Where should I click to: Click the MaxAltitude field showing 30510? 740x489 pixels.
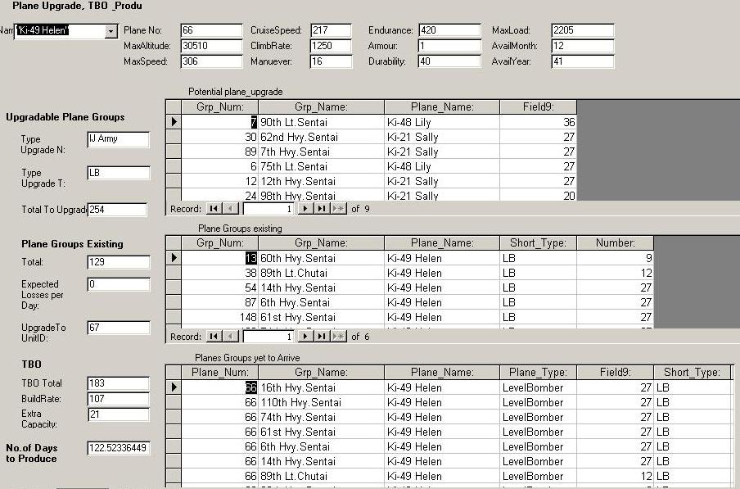tap(211, 46)
